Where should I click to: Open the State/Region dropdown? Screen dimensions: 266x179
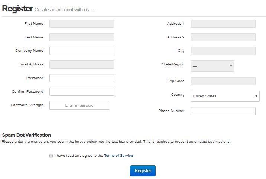point(213,66)
